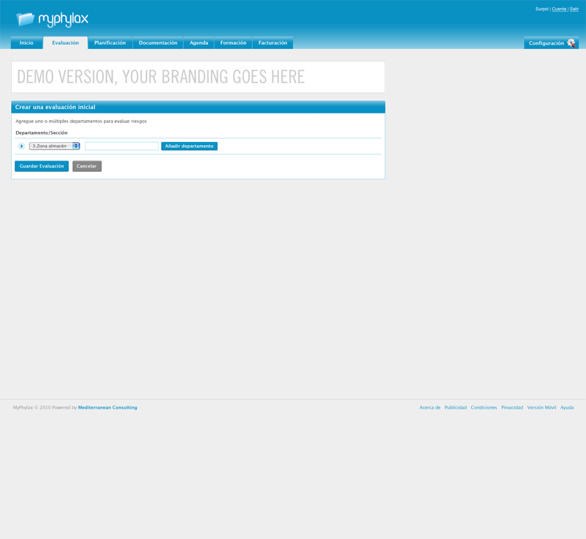Switch to the Formación tab
Screen dimensions: 586x539
coord(233,43)
